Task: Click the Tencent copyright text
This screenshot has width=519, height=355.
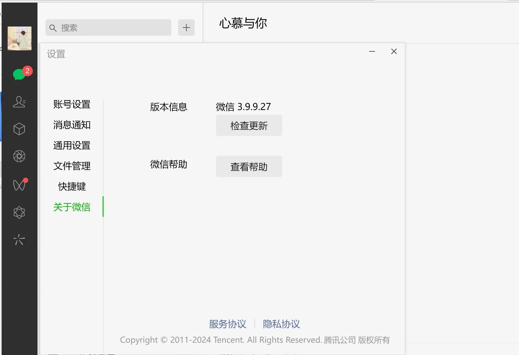Action: tap(255, 340)
